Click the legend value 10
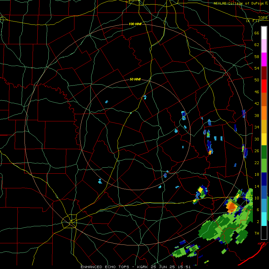The image size is (269, 269). click(x=257, y=198)
